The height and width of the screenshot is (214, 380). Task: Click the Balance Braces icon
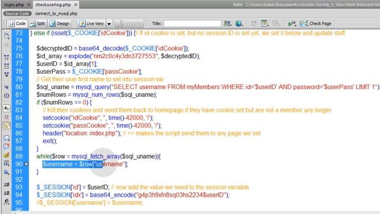coord(7,96)
